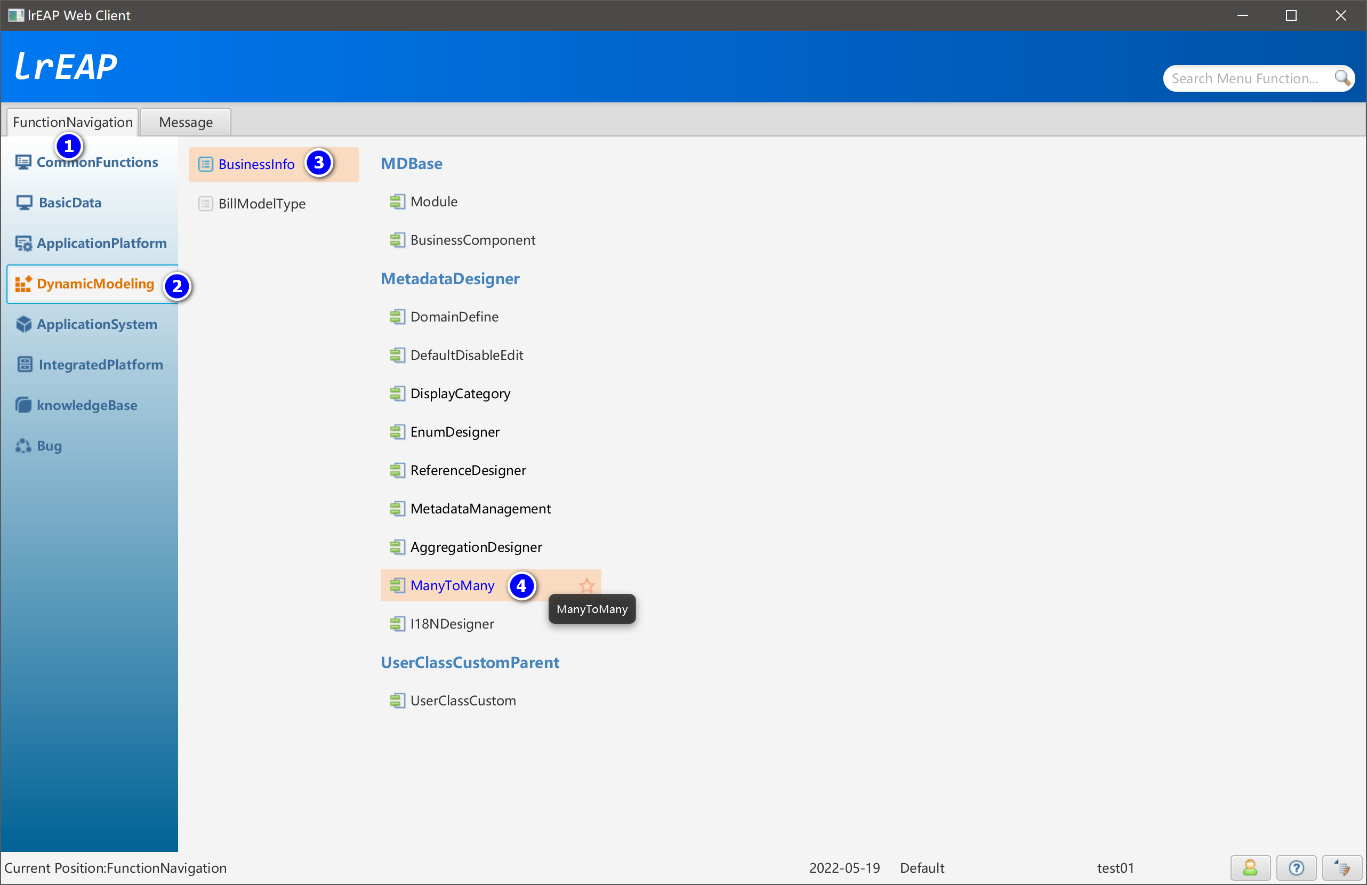This screenshot has height=885, width=1367.
Task: Open the AggregationDesigner function
Action: coord(476,548)
